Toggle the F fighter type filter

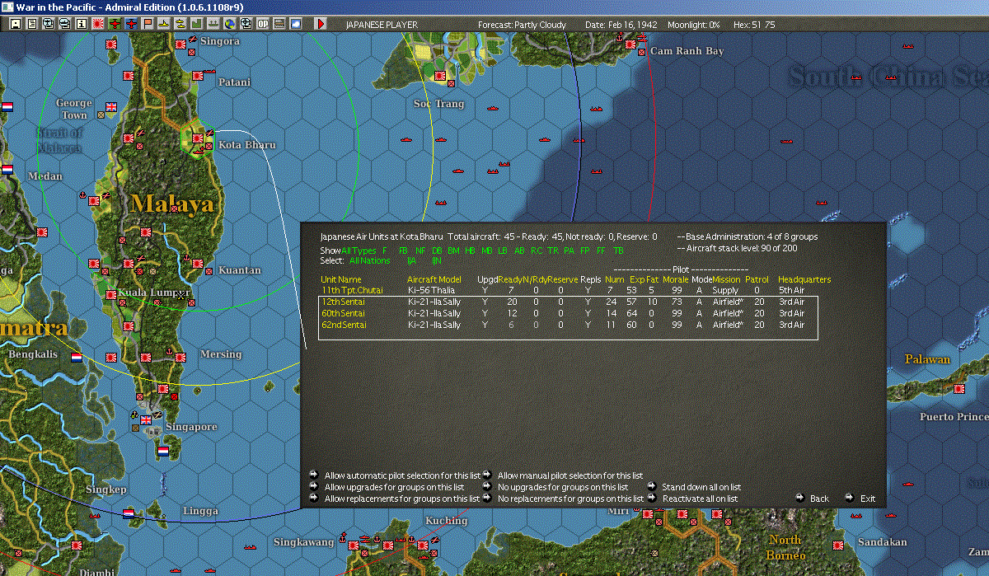(x=385, y=251)
